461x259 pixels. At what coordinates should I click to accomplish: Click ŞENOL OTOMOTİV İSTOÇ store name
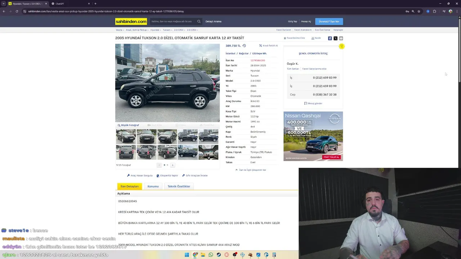click(313, 53)
